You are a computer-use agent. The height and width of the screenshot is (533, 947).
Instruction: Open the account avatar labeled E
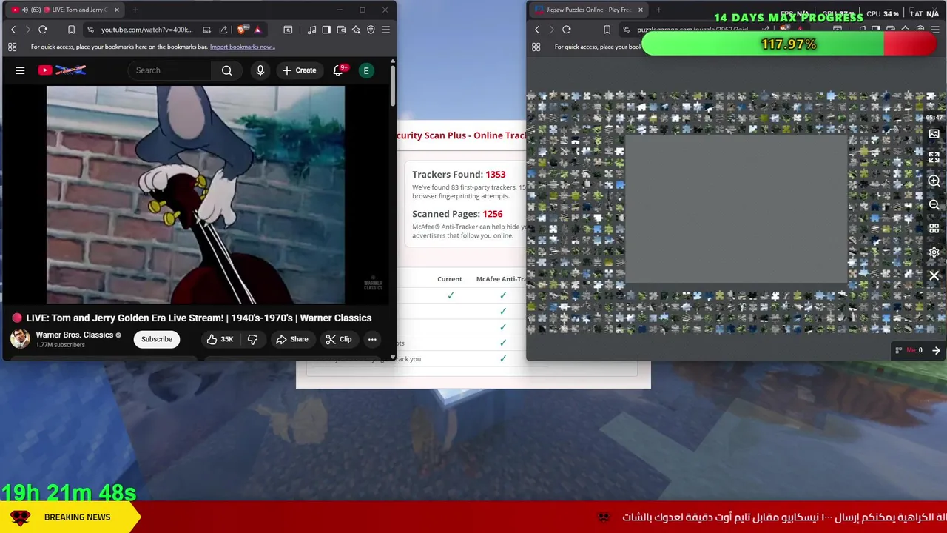[x=365, y=70]
